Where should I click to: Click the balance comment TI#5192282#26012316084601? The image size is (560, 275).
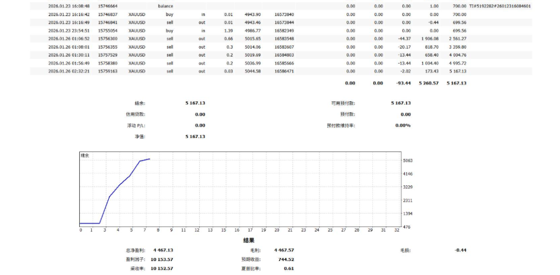pyautogui.click(x=499, y=6)
